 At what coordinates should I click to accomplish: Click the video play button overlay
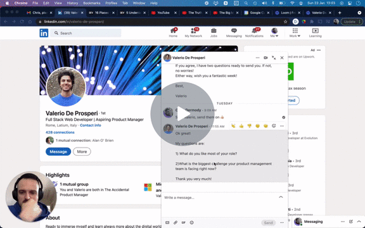pyautogui.click(x=182, y=114)
